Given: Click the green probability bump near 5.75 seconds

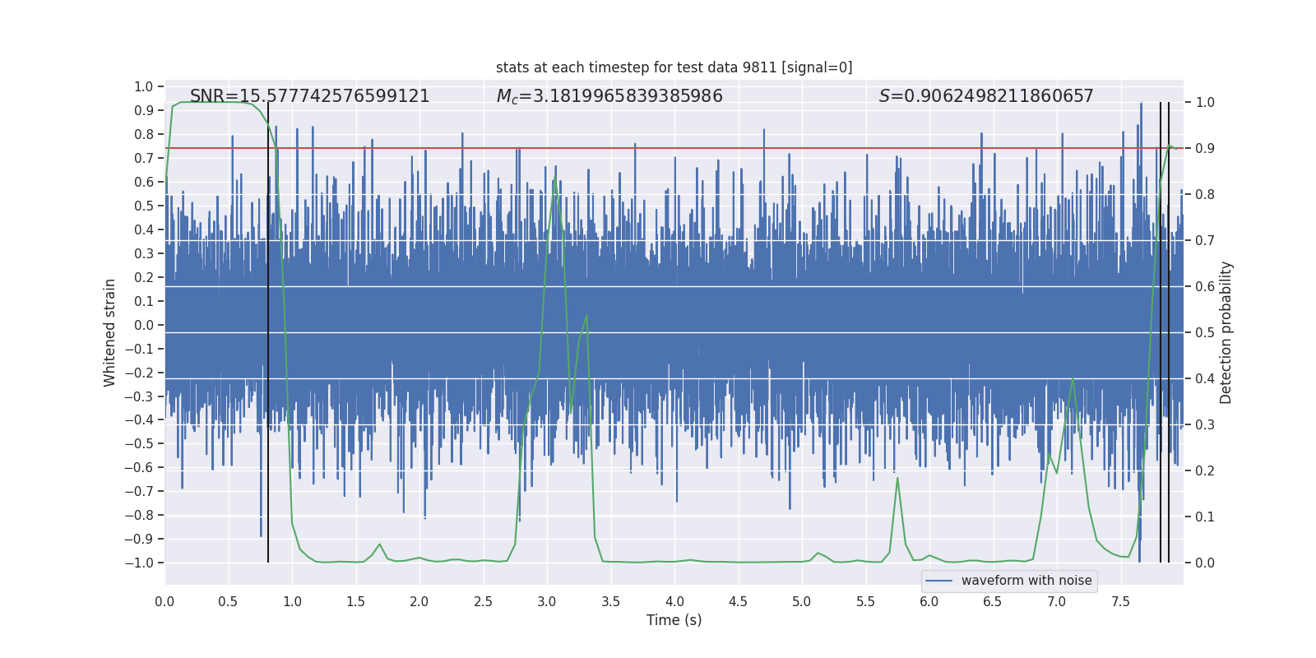Looking at the screenshot, I should pyautogui.click(x=897, y=479).
